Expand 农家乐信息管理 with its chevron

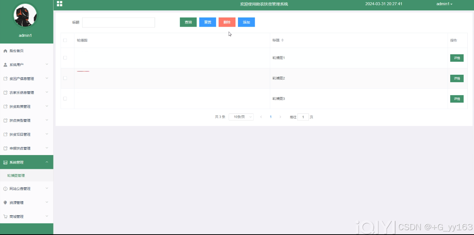(x=47, y=92)
